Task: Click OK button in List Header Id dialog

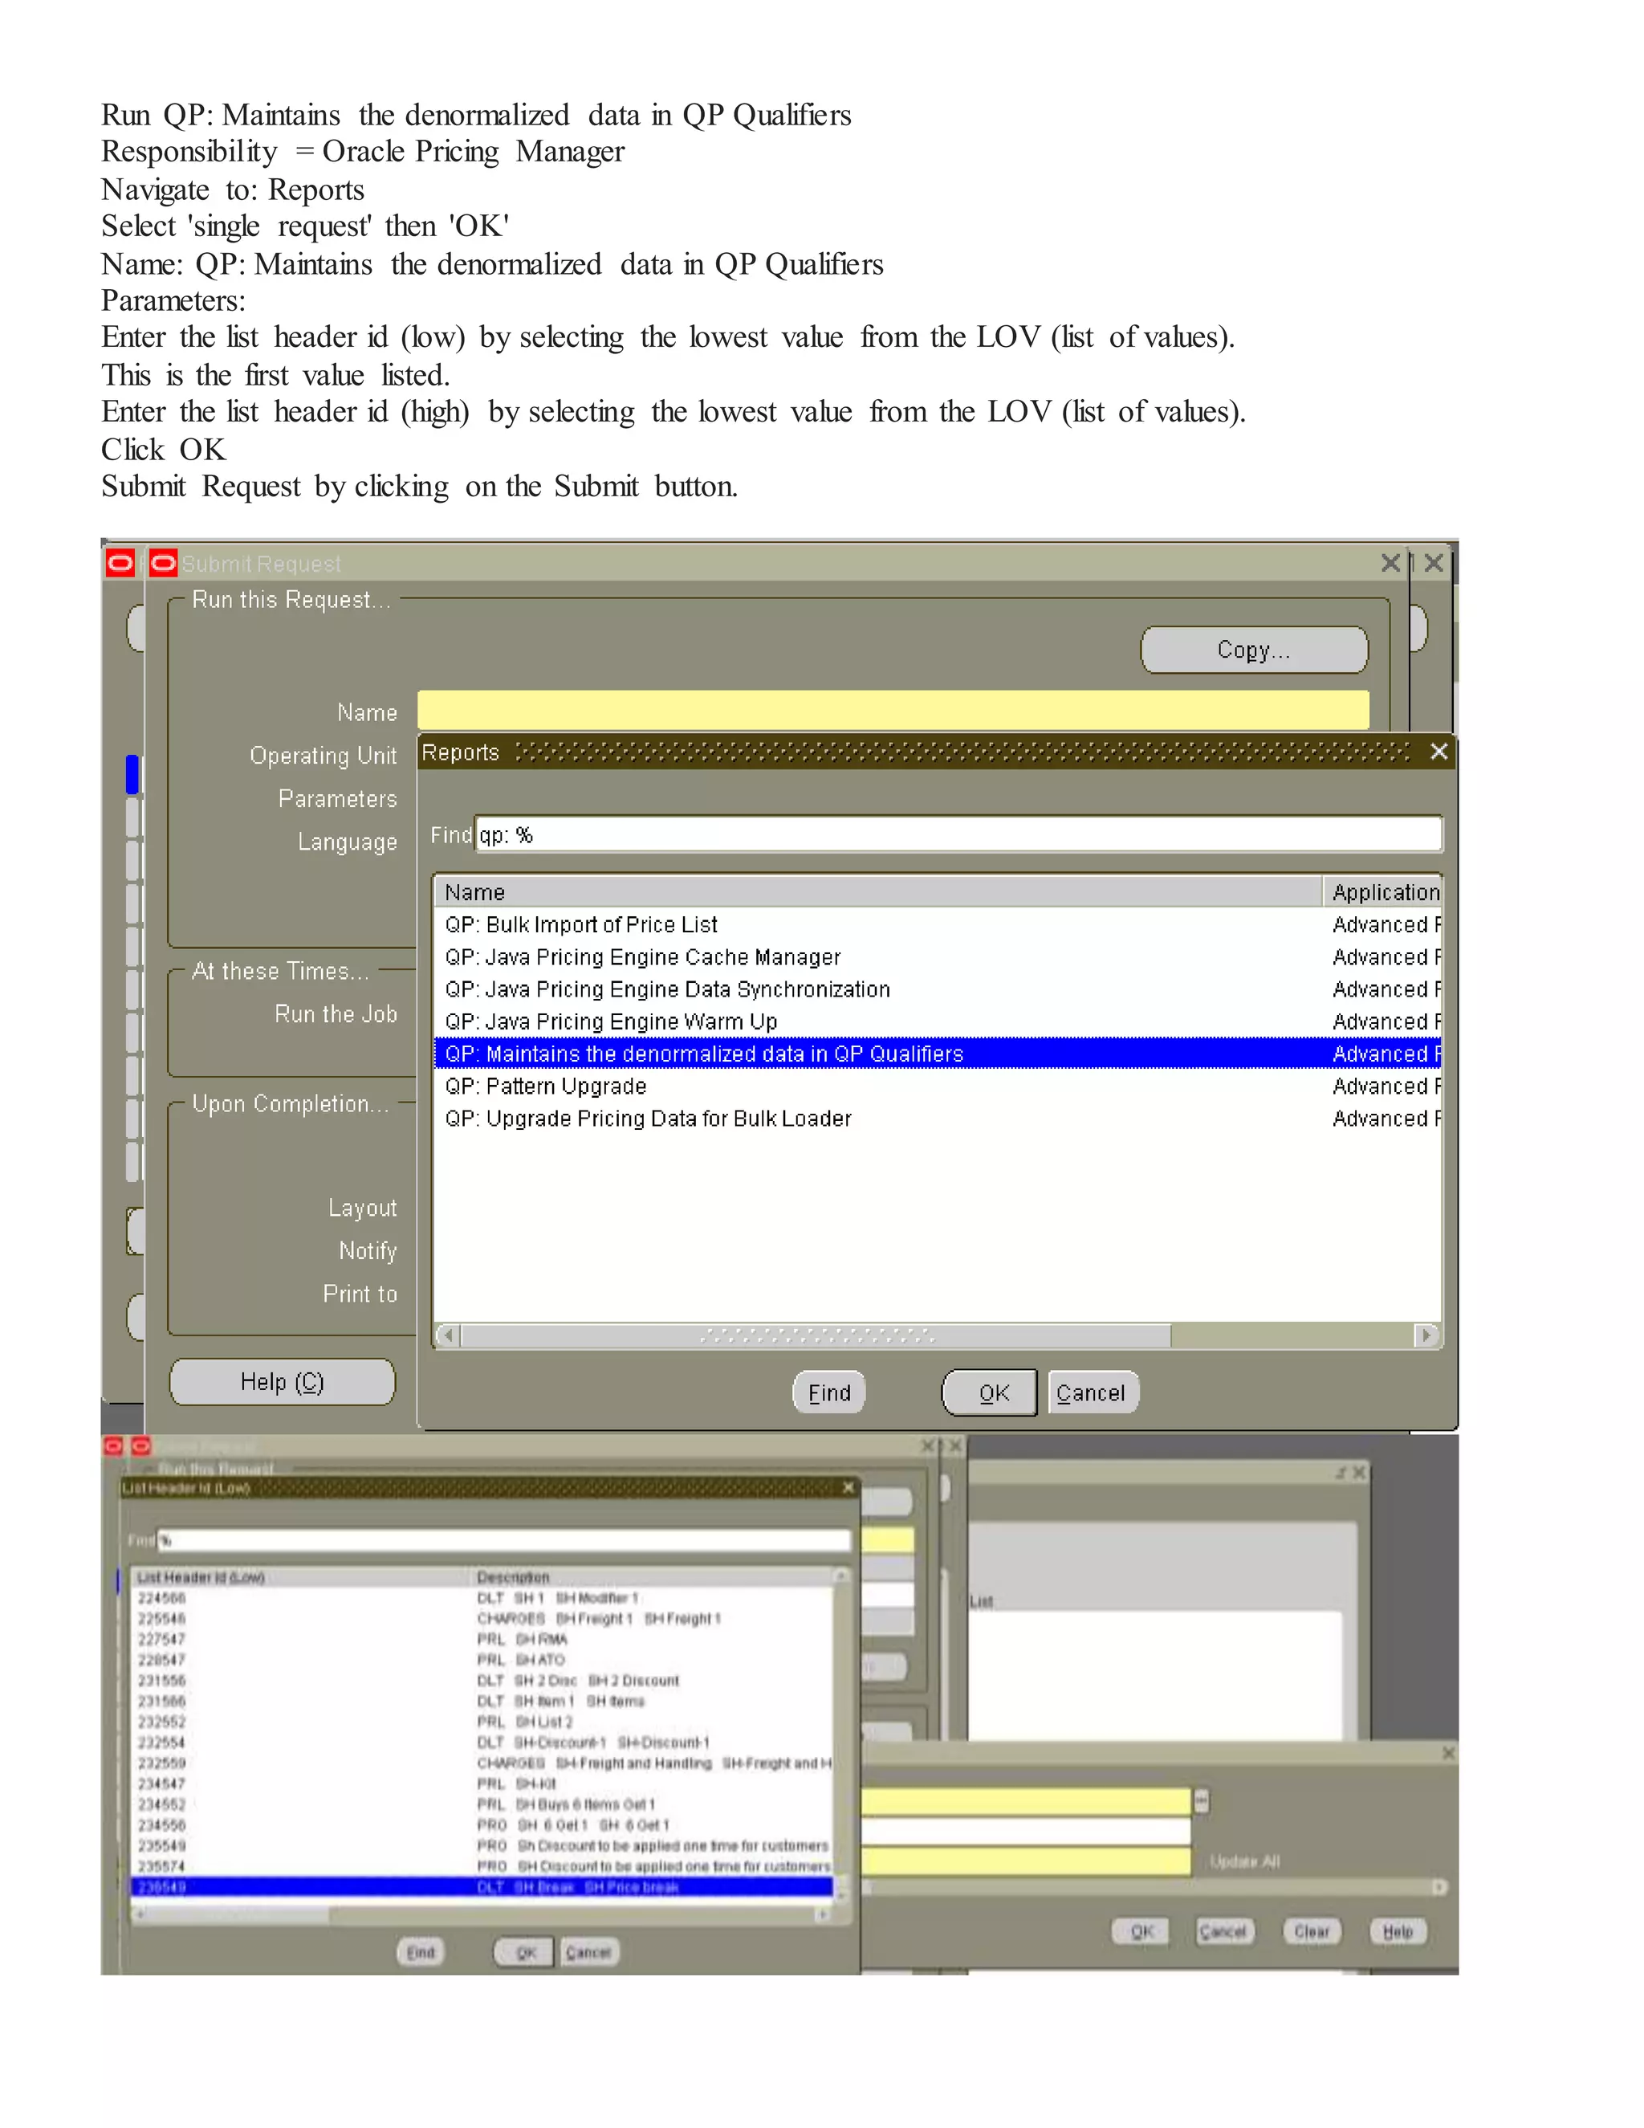Action: [526, 1951]
